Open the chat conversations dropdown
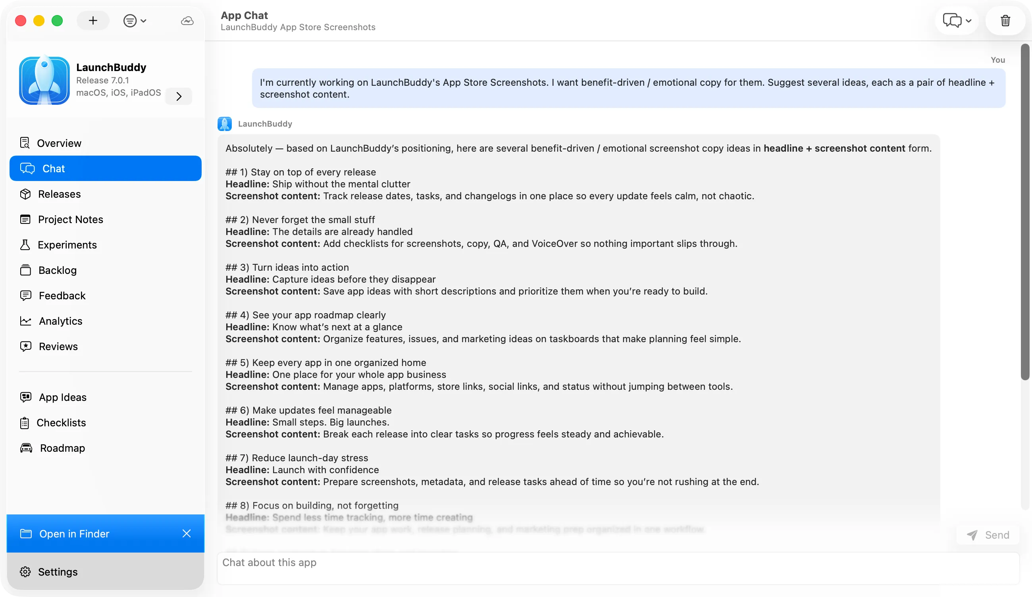 pyautogui.click(x=957, y=21)
